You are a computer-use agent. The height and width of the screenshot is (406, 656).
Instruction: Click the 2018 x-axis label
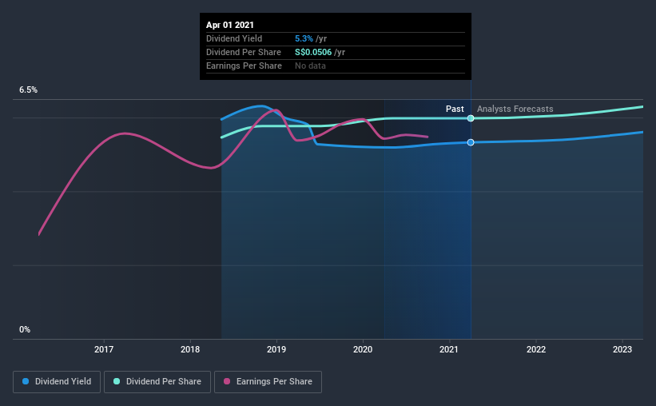pos(190,349)
